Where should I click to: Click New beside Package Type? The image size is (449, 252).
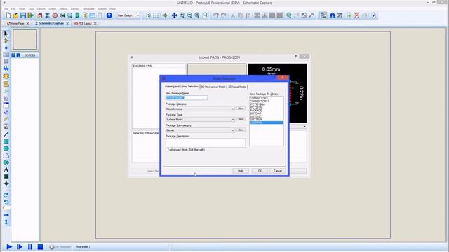(x=241, y=119)
